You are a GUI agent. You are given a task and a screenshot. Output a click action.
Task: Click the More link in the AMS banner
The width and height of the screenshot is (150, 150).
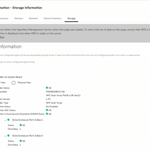coord(2,37)
